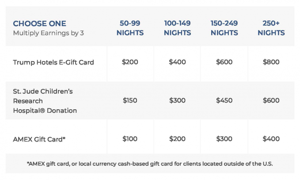Click the AMEX gift card footnote text
Screen dimensions: 300x180
pos(150,164)
